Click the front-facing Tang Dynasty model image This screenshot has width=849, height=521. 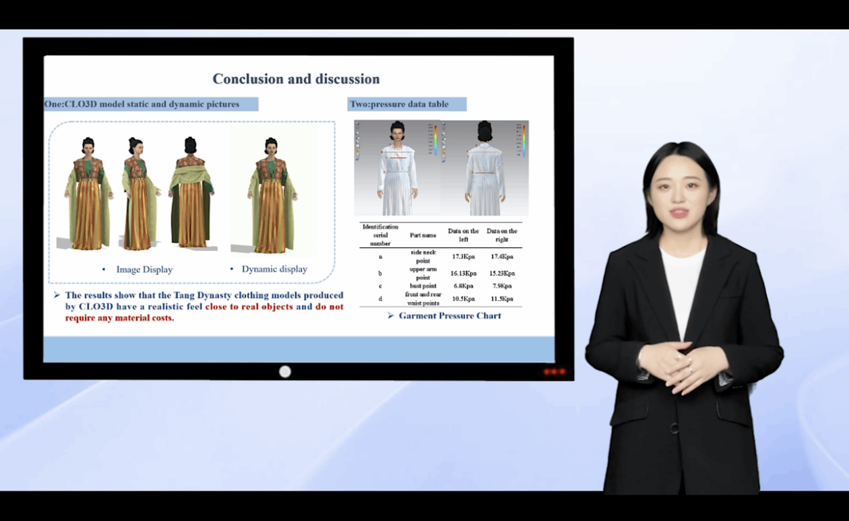click(88, 194)
